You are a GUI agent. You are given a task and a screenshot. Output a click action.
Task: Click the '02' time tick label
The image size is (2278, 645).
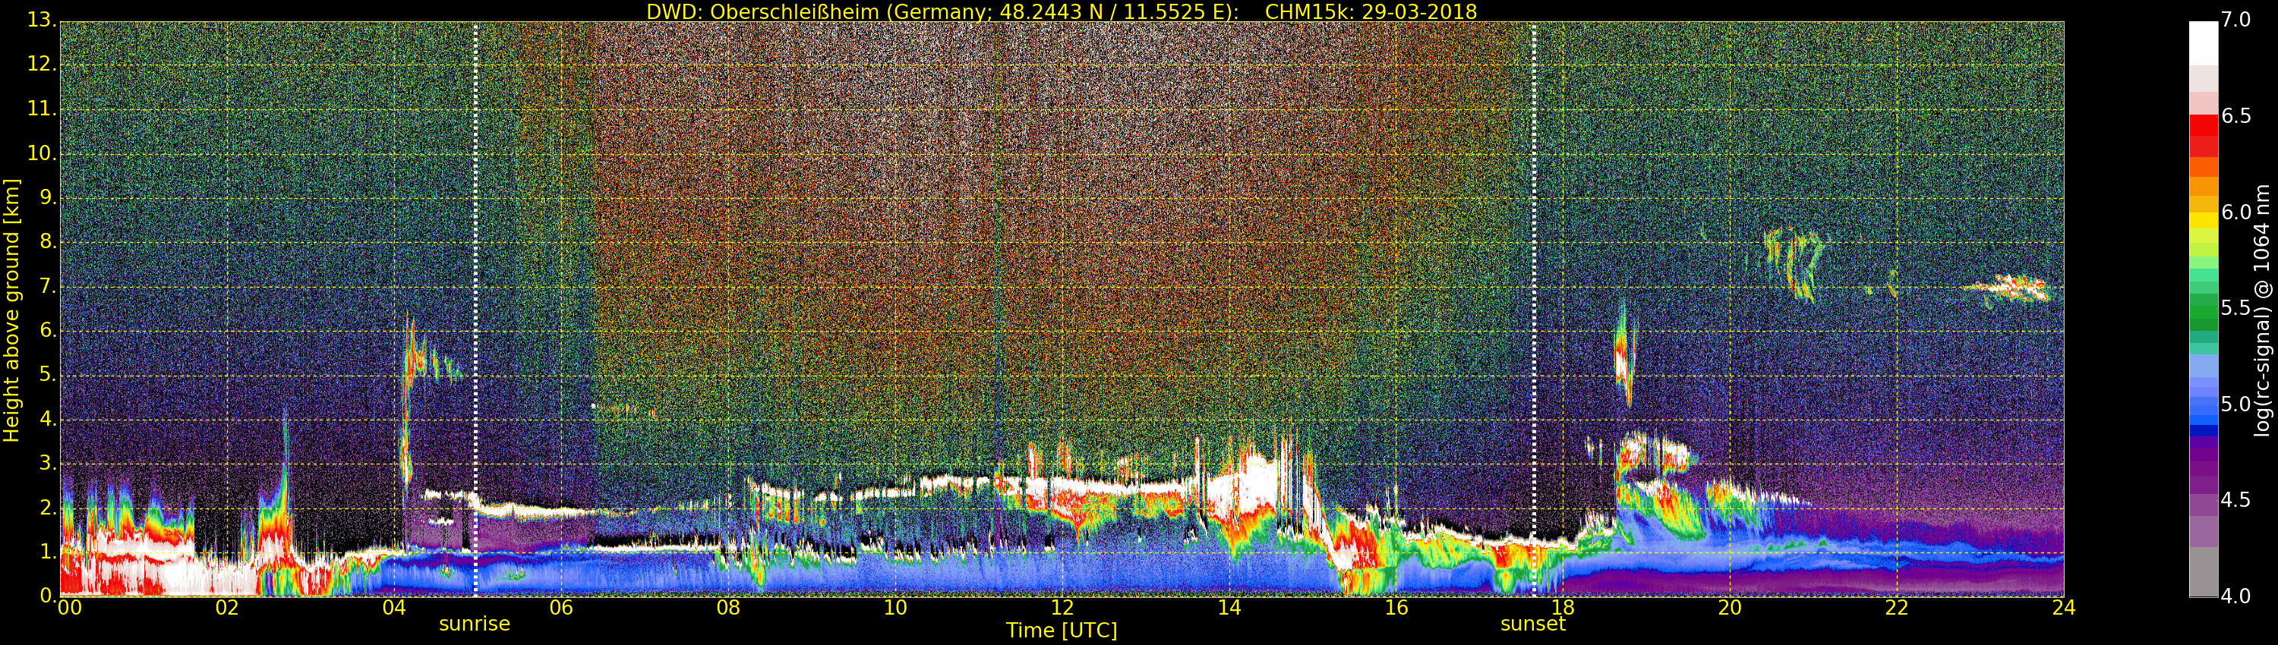tap(227, 608)
